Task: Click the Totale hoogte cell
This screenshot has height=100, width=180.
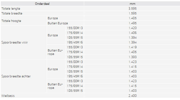Action: 11,21
